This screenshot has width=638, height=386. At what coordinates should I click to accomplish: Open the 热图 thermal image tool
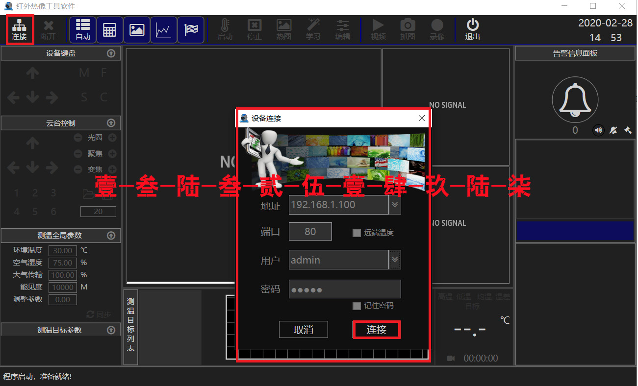pos(284,29)
